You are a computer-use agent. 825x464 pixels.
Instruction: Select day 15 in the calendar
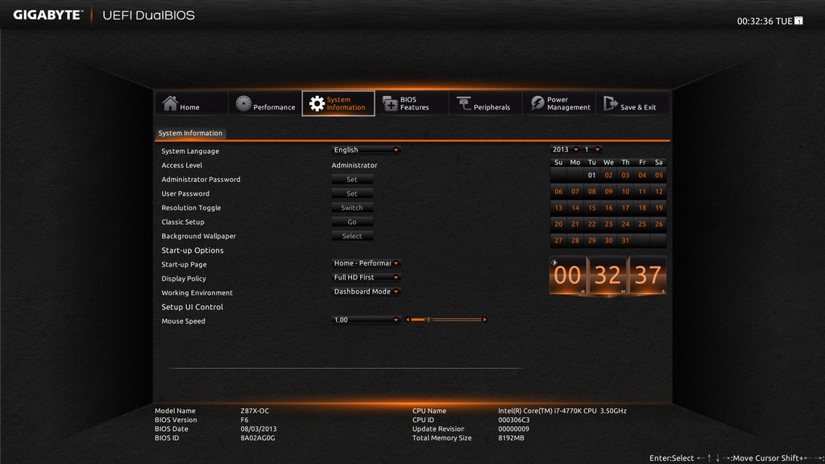click(592, 208)
